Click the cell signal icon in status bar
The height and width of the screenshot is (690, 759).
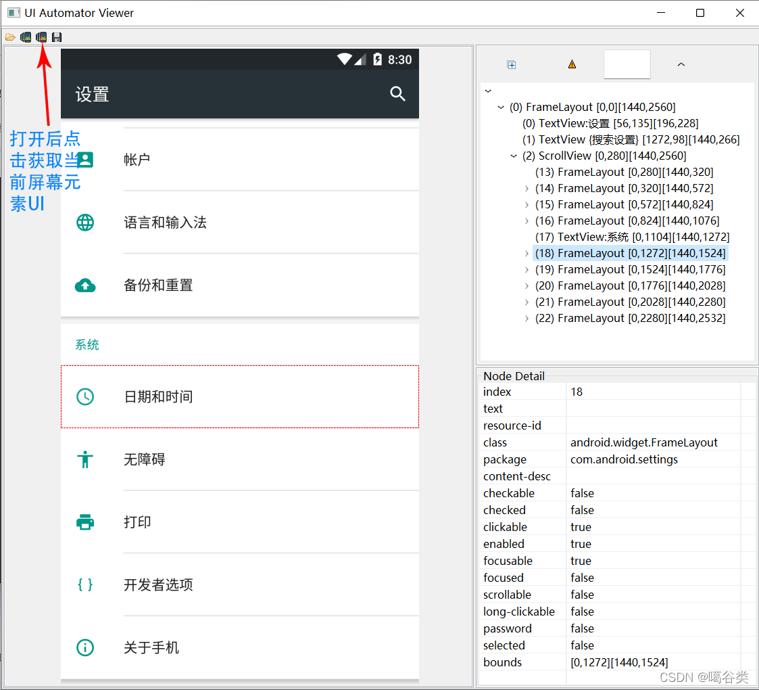tap(360, 60)
